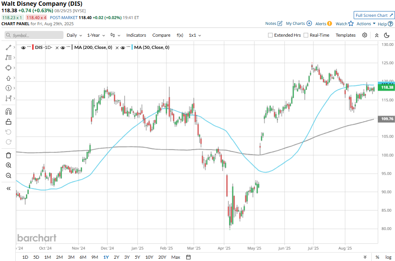Open the Indicators menu
395x261 pixels.
point(136,35)
